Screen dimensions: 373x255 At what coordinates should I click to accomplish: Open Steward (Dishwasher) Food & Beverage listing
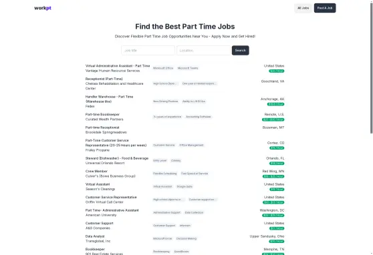pyautogui.click(x=117, y=158)
